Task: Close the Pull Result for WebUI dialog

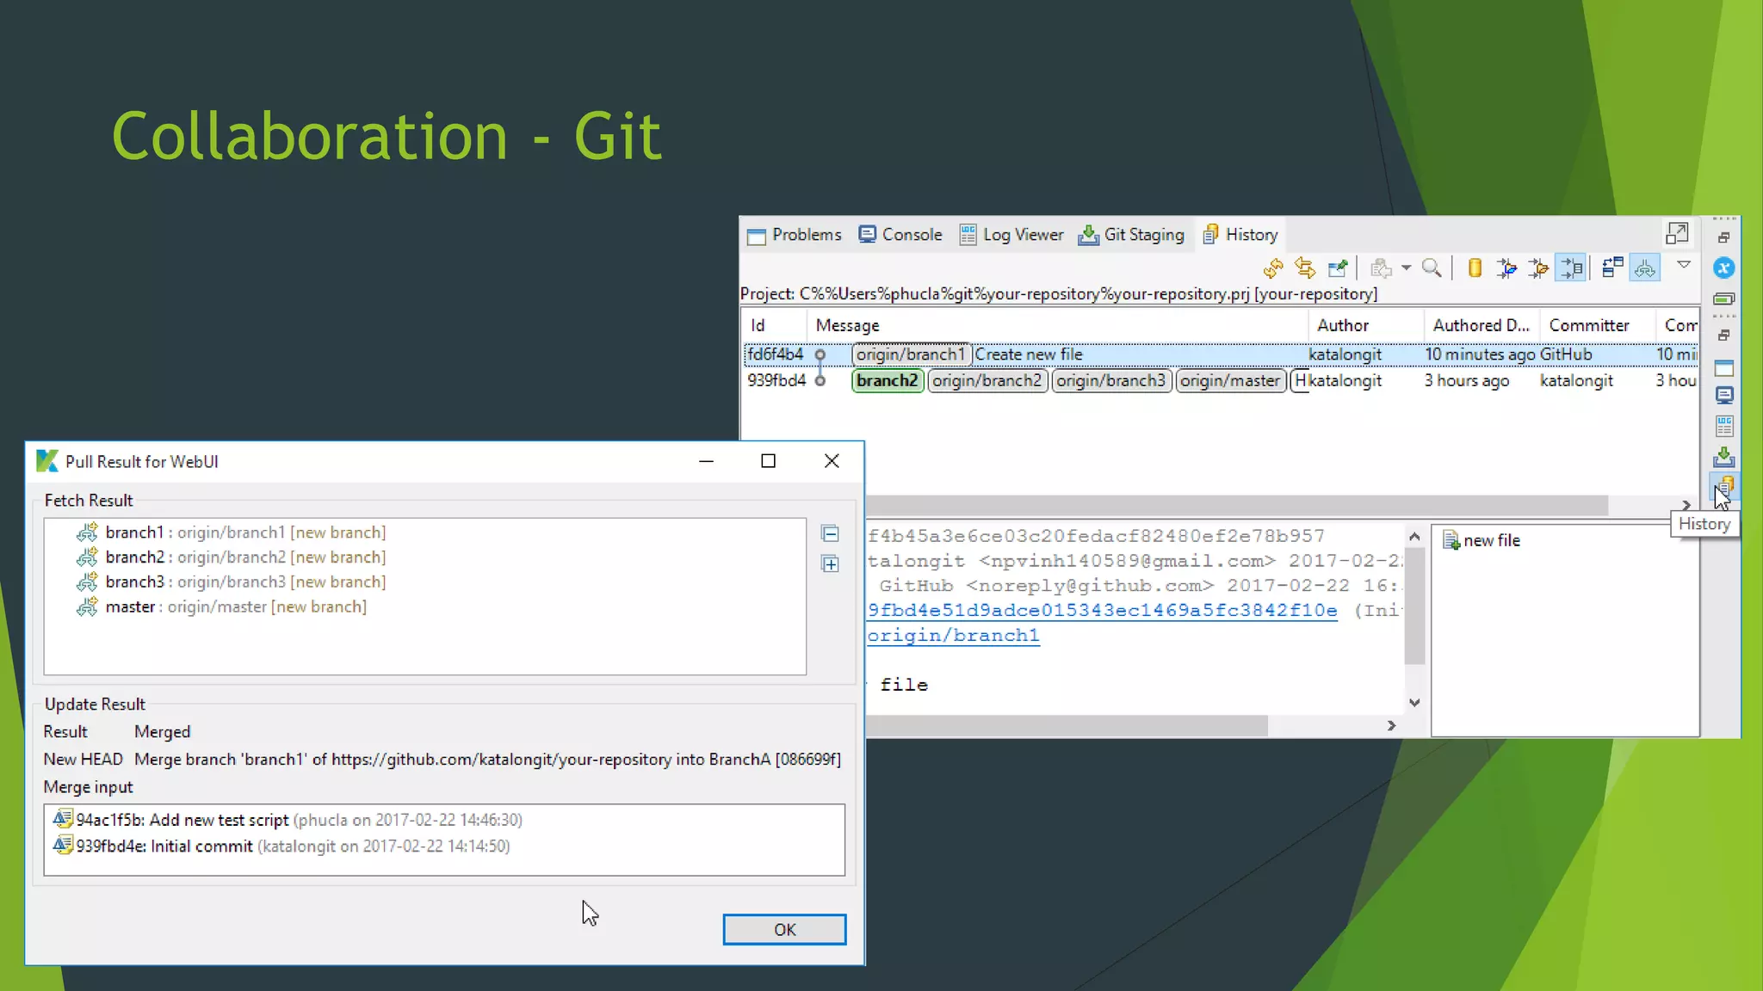Action: 832,461
